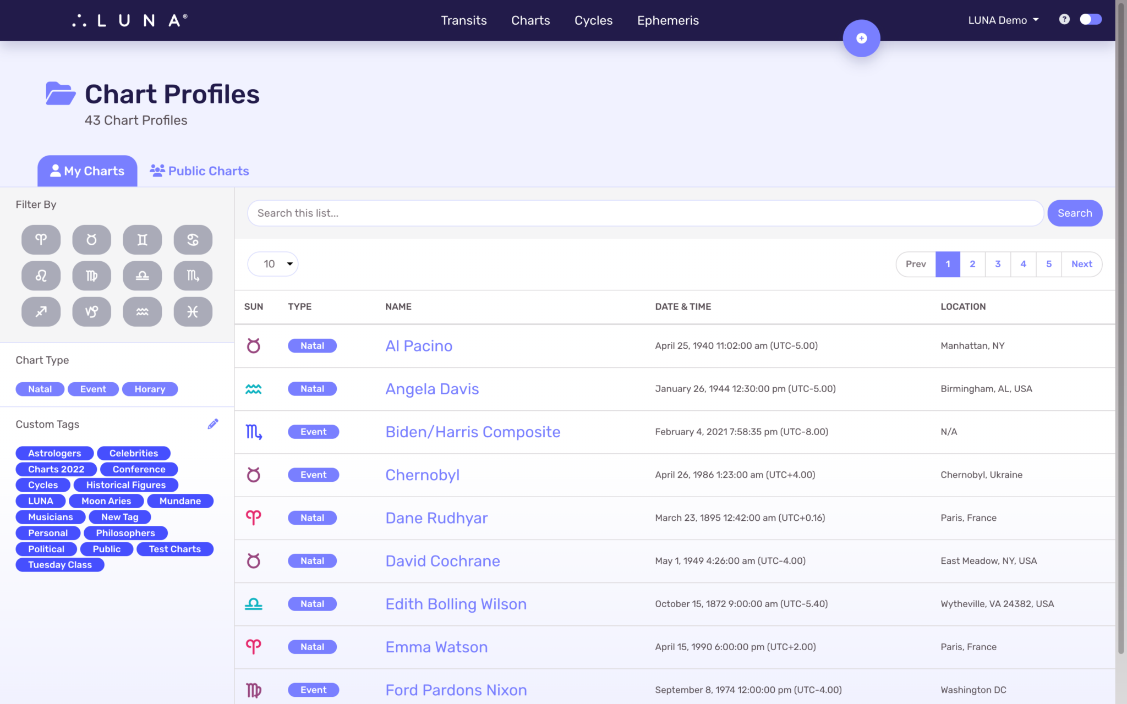Viewport: 1127px width, 704px height.
Task: Open the rows-per-page dropdown showing 10
Action: coord(273,264)
